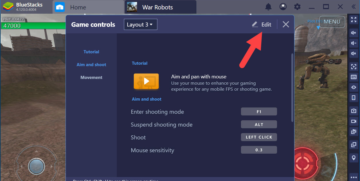Open multi-instance manager icon
Screen dimensions: 360x181
click(354, 145)
